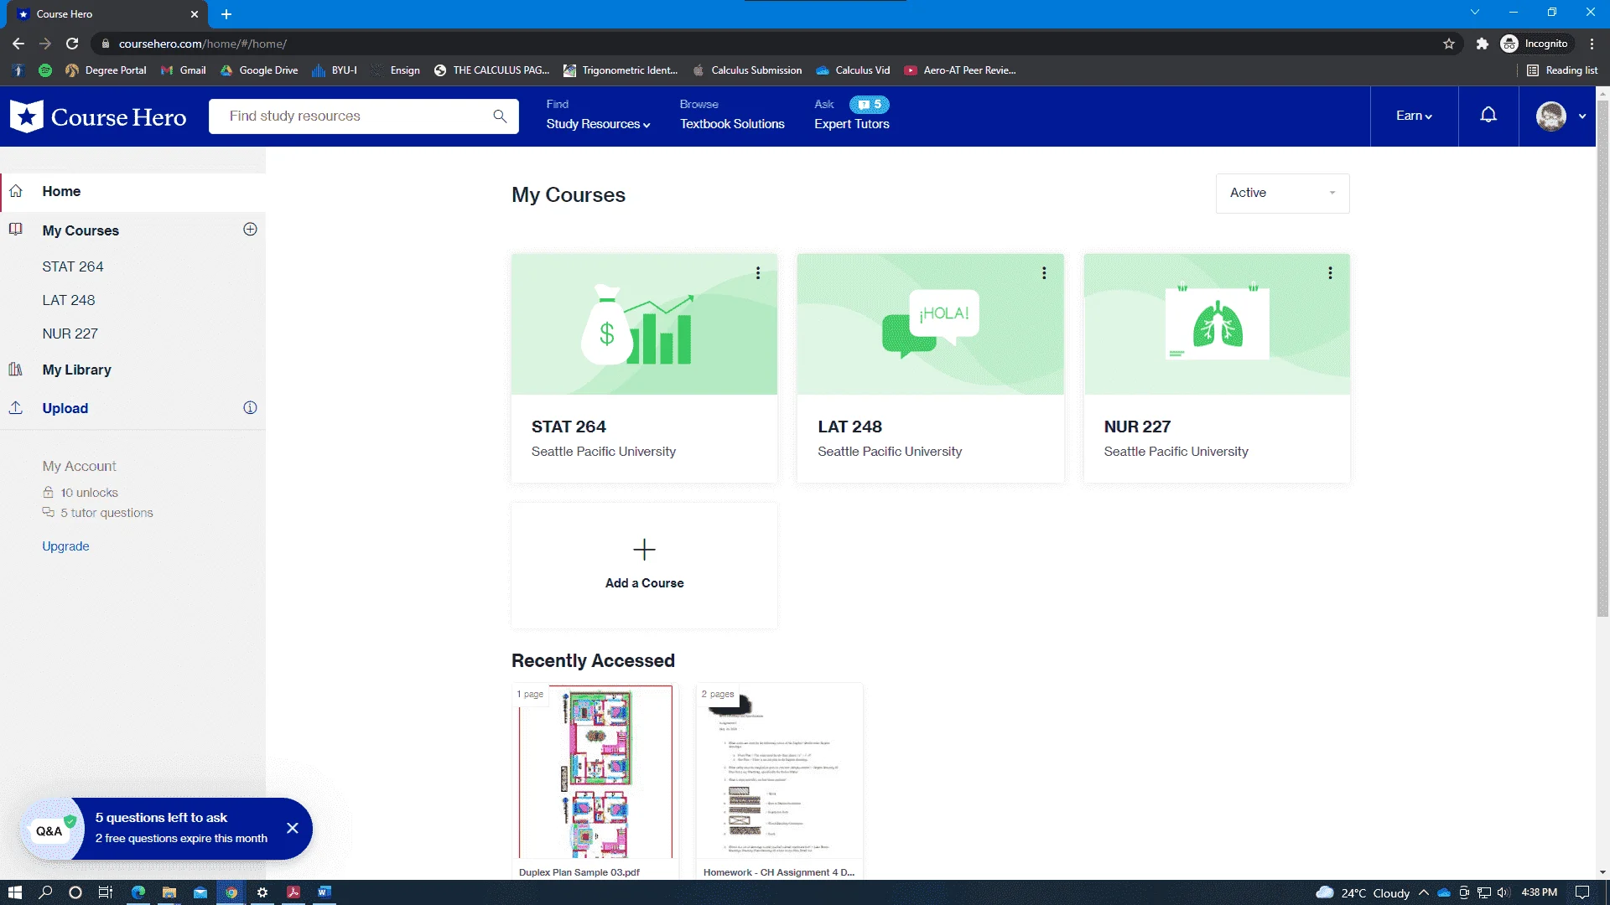The image size is (1610, 905).
Task: Click the ask tutors count badge
Action: pyautogui.click(x=870, y=105)
